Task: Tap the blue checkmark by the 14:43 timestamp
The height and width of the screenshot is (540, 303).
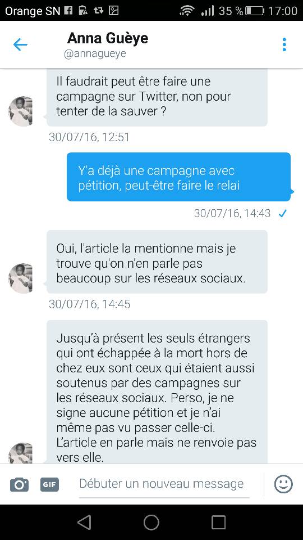Action: click(282, 214)
